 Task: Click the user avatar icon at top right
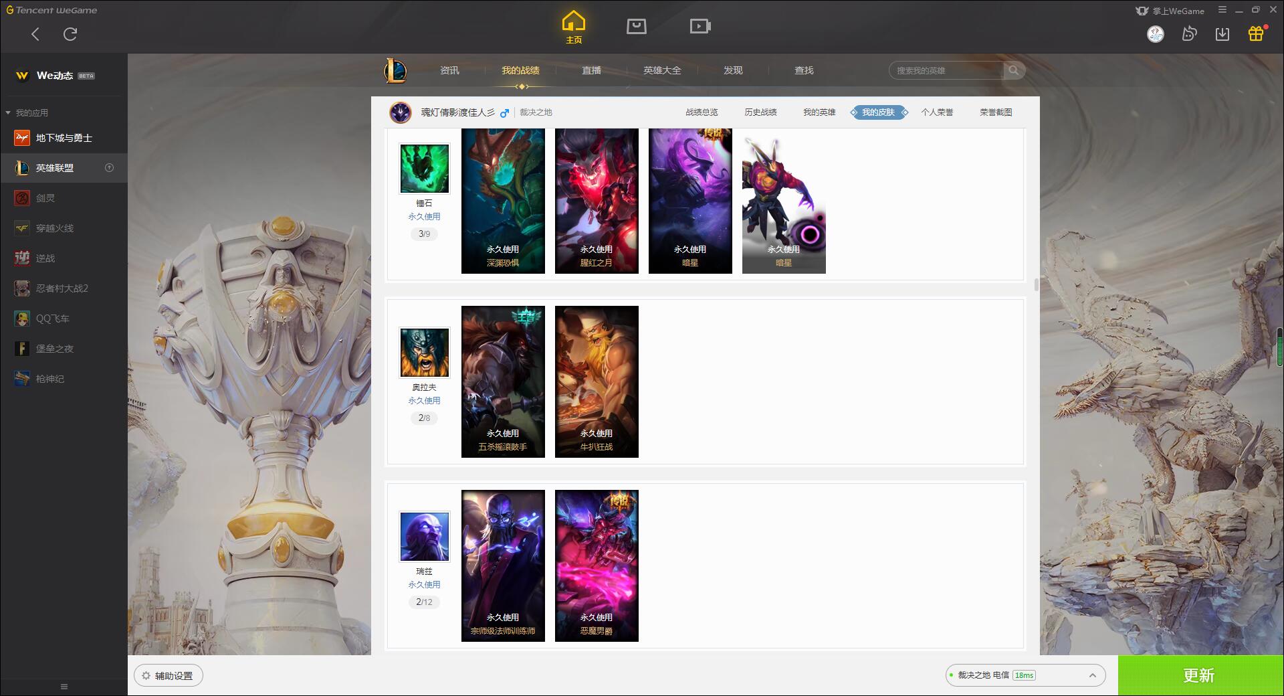coord(1156,34)
